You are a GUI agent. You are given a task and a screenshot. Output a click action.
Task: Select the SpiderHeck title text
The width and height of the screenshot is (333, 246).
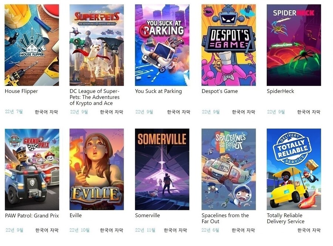(280, 91)
